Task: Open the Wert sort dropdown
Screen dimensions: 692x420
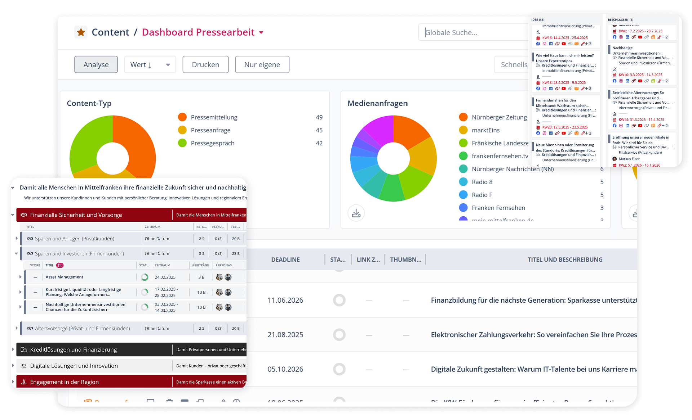Action: tap(150, 64)
